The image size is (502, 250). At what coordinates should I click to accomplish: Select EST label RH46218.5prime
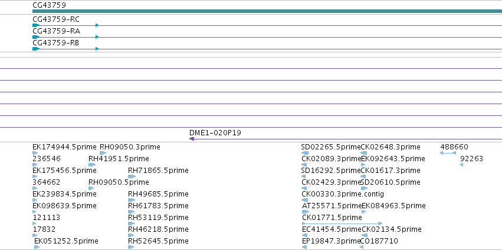(x=158, y=229)
